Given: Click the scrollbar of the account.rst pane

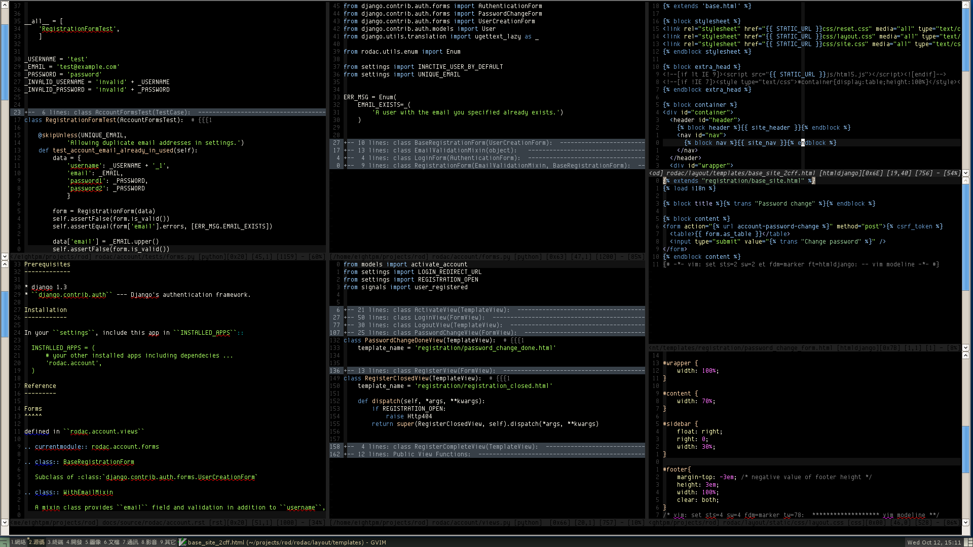Looking at the screenshot, I should pyautogui.click(x=5, y=393).
